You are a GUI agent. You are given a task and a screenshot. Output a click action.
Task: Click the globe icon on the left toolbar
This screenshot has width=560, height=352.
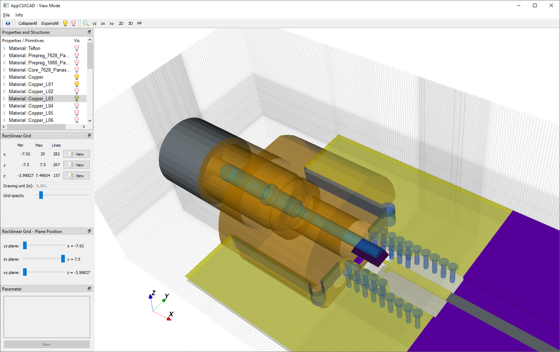pos(7,23)
